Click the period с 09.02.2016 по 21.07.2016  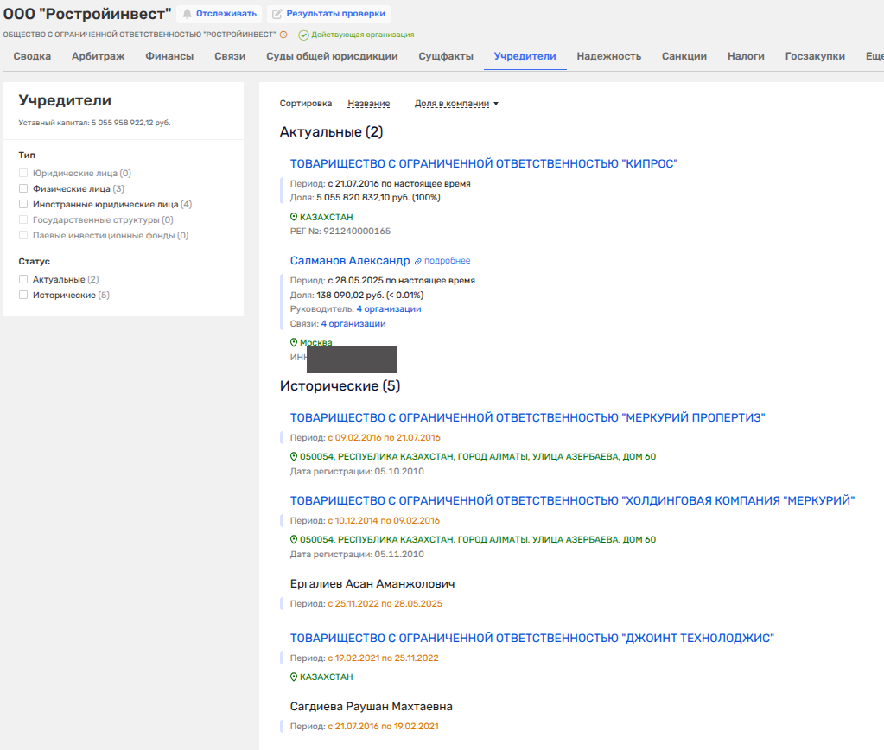[384, 437]
